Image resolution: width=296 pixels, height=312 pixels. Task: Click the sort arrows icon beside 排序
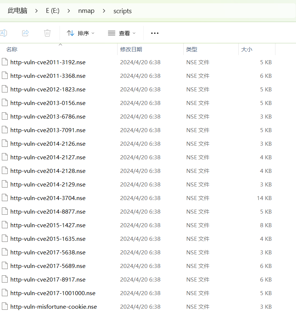(71, 33)
